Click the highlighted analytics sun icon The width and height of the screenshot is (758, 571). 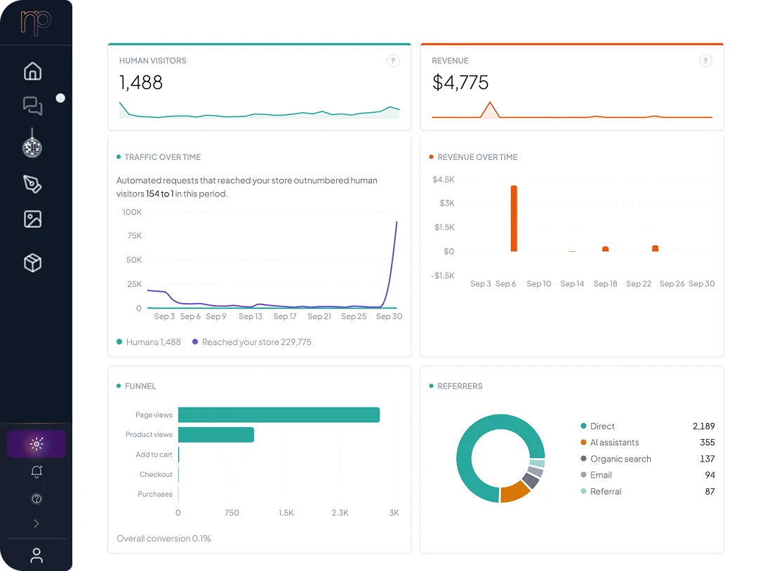pos(36,443)
